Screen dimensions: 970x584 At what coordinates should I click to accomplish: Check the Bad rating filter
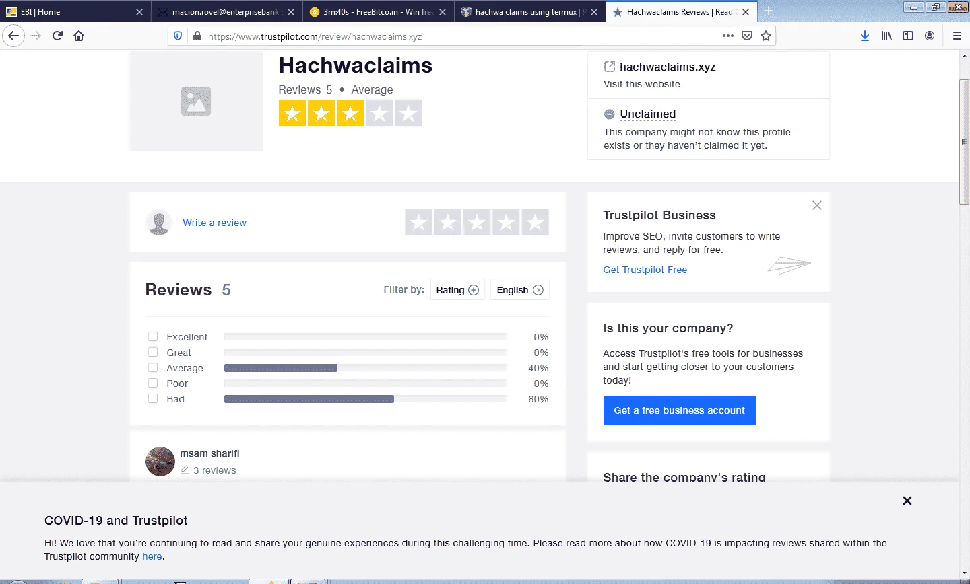point(153,398)
